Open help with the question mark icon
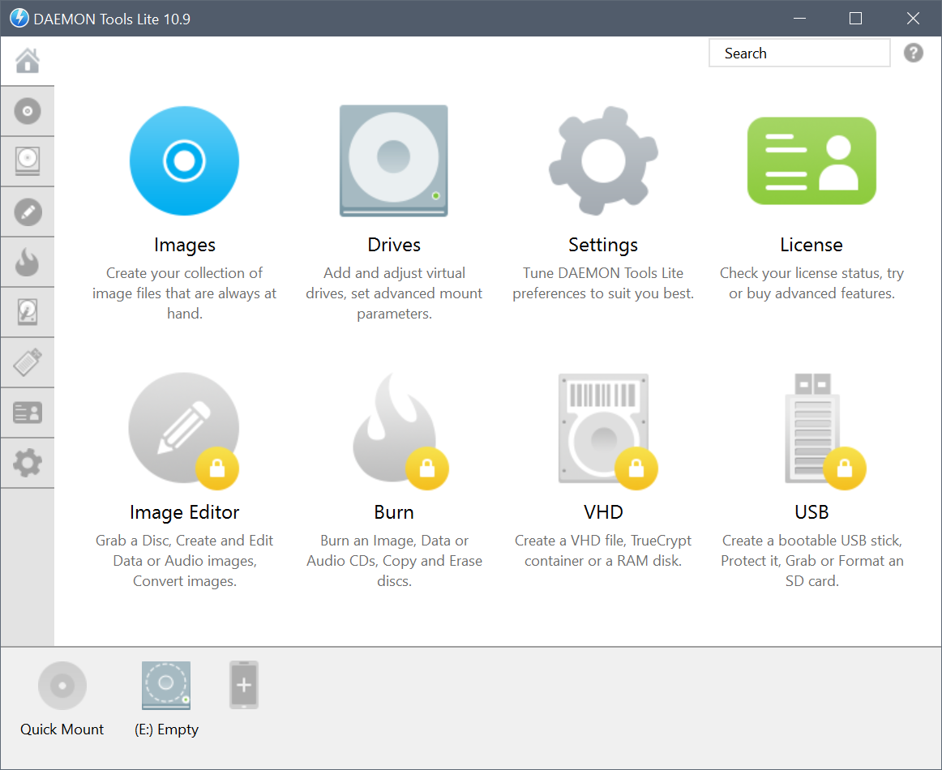The width and height of the screenshot is (942, 770). tap(914, 53)
